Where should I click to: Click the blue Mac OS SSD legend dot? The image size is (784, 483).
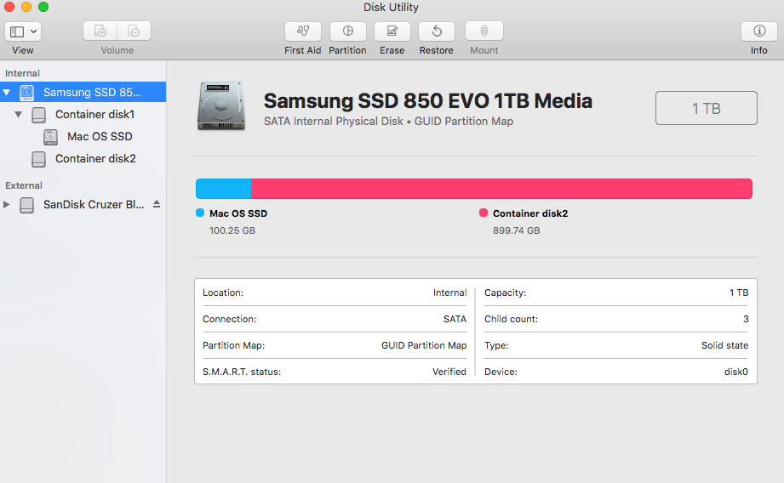(x=200, y=213)
